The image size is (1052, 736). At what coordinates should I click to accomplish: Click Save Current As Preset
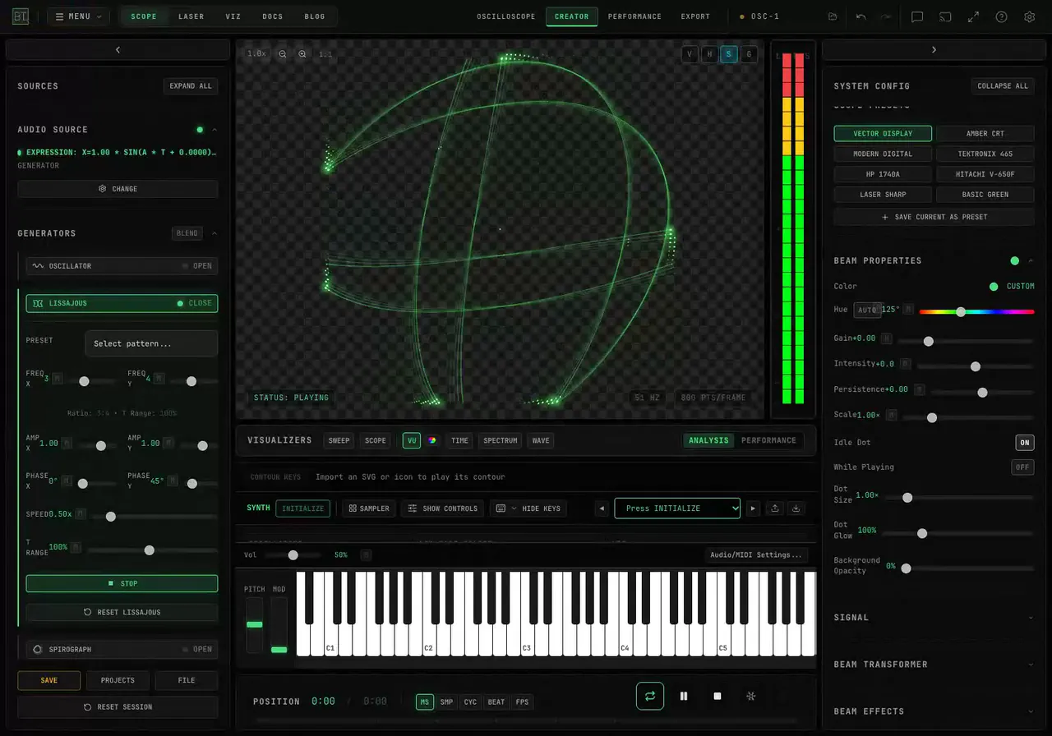(x=934, y=217)
